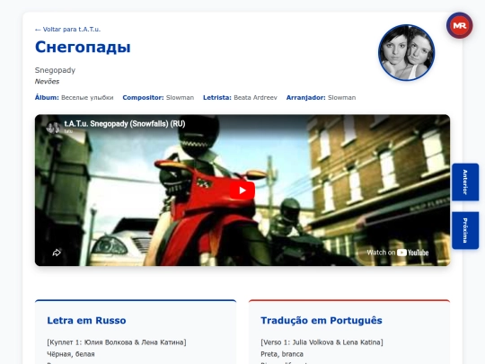
Task: Click the Compositor label
Action: click(143, 97)
